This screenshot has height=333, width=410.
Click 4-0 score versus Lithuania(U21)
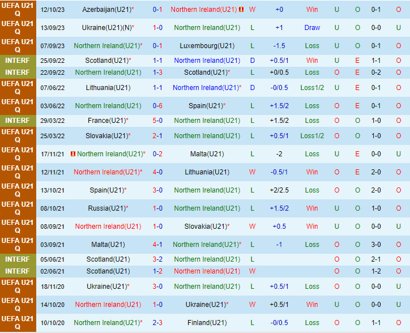(157, 172)
